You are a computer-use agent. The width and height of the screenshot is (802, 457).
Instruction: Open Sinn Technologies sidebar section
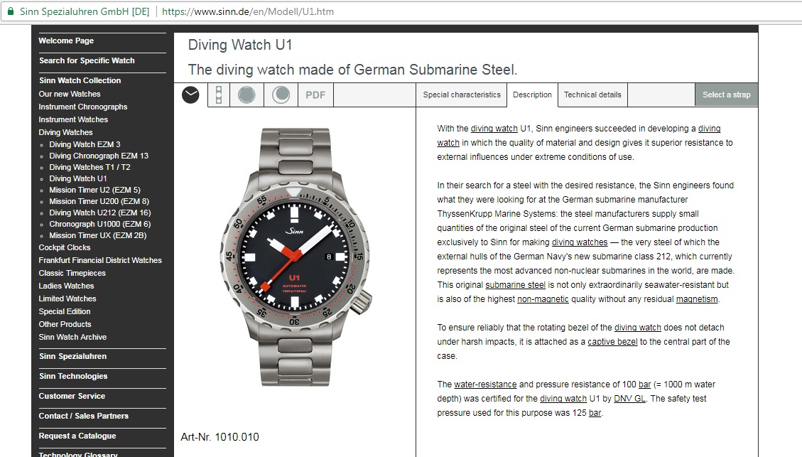(73, 376)
